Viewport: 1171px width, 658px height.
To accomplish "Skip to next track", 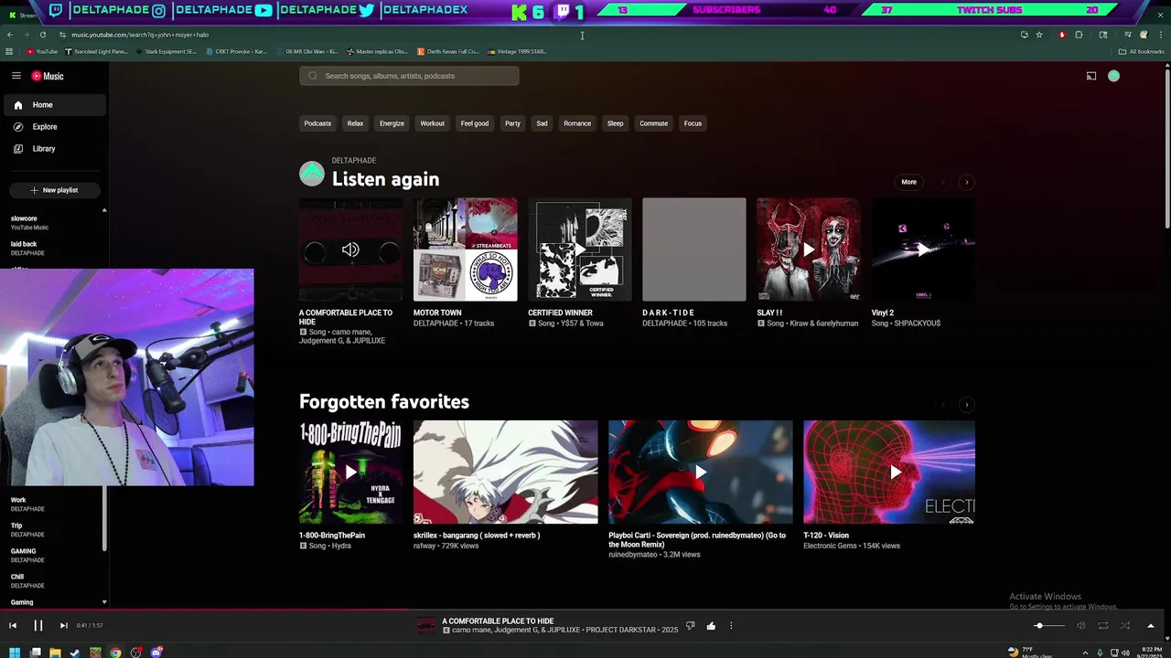I will tap(63, 626).
